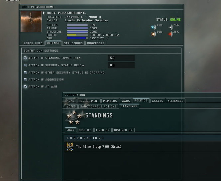
Task: Select the Wars corporation tab
Action: point(126,101)
